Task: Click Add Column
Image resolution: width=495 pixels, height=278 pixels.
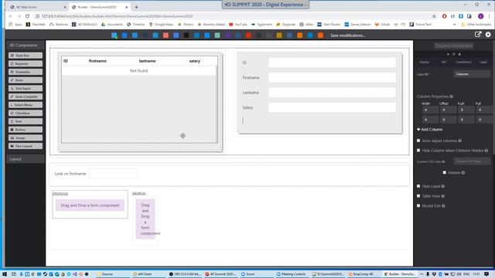Action: click(x=430, y=129)
